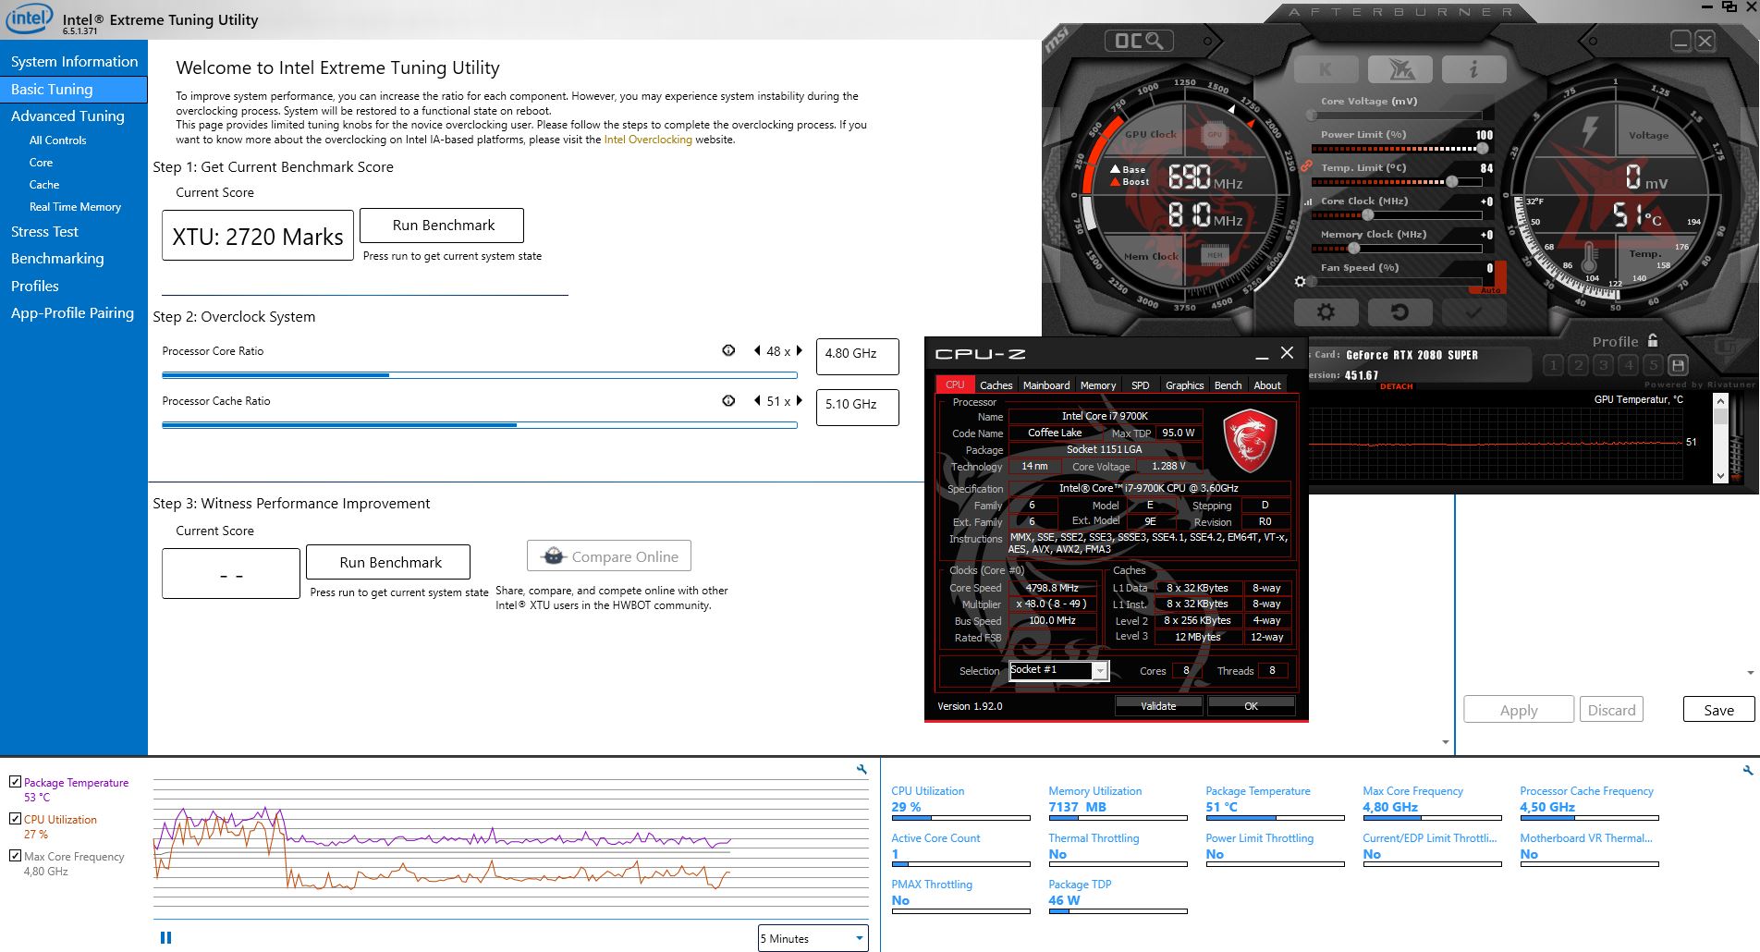
Task: Click the Validate button in CPU-Z
Action: pyautogui.click(x=1158, y=705)
